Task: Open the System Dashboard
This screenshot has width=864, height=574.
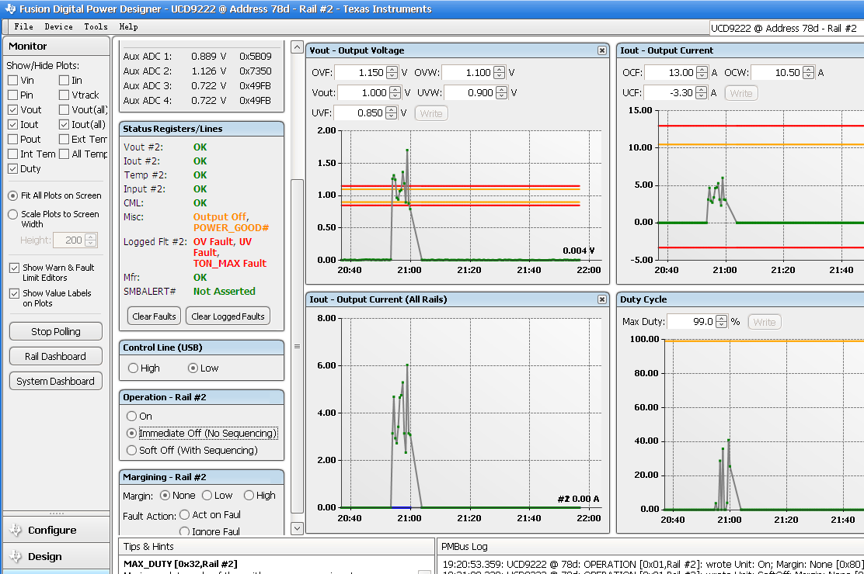Action: (x=56, y=381)
